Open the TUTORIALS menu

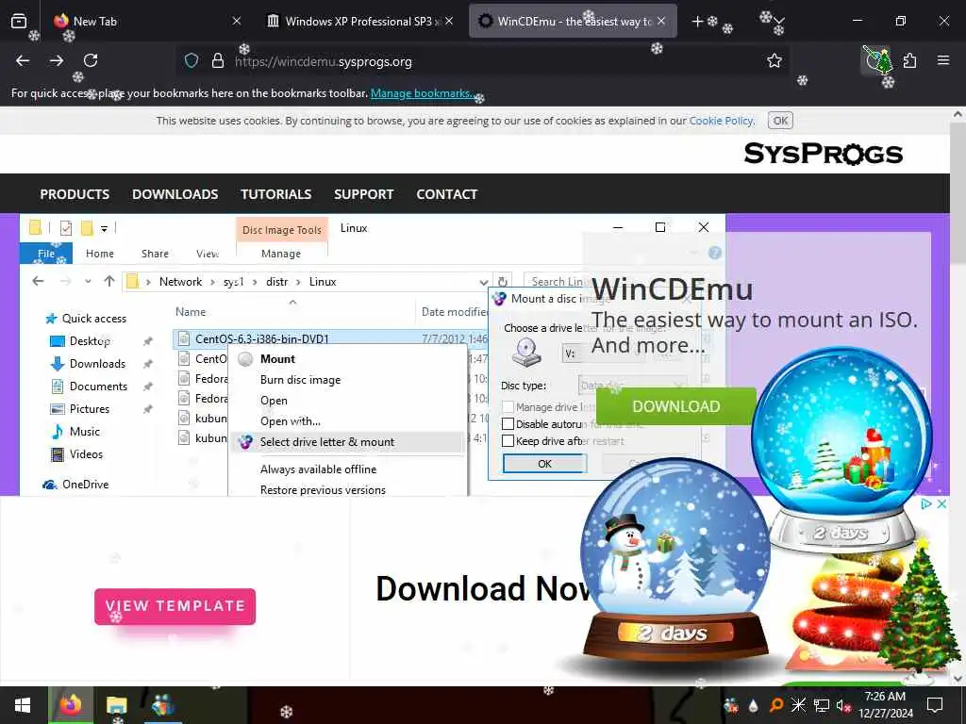click(x=276, y=194)
